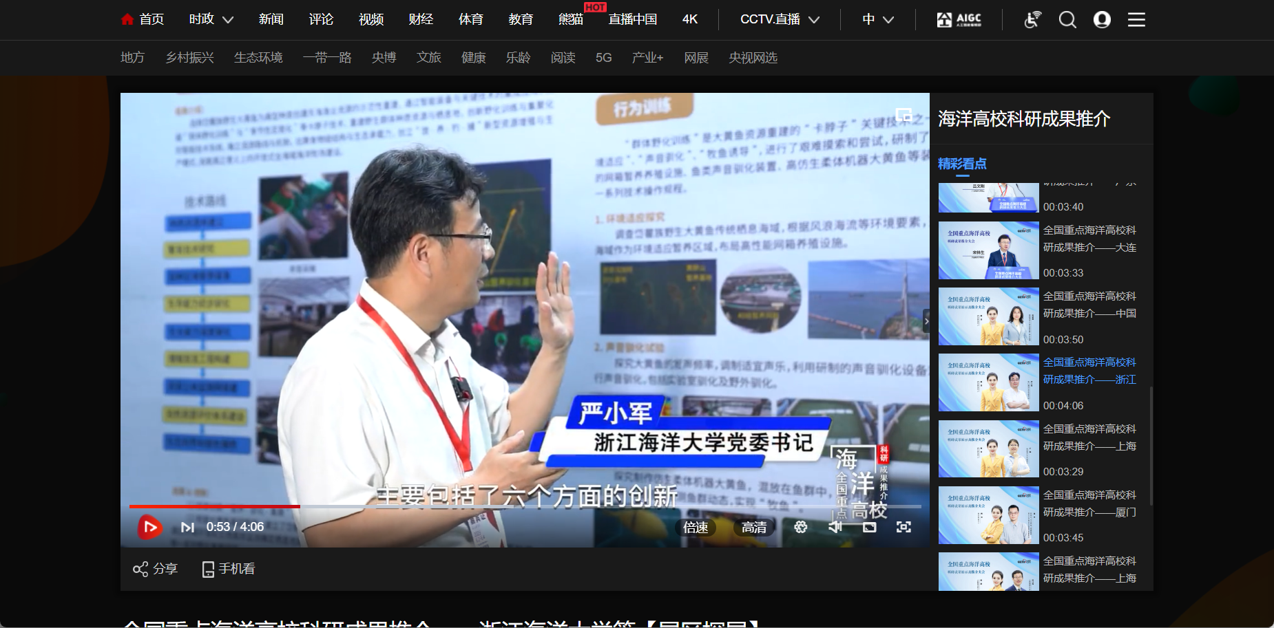1274x628 pixels.
Task: Open the 评论 nav item
Action: (321, 19)
